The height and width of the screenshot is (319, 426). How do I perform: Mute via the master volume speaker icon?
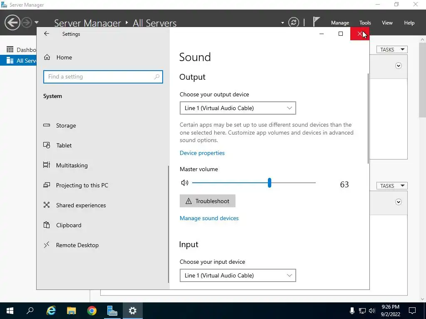point(185,183)
